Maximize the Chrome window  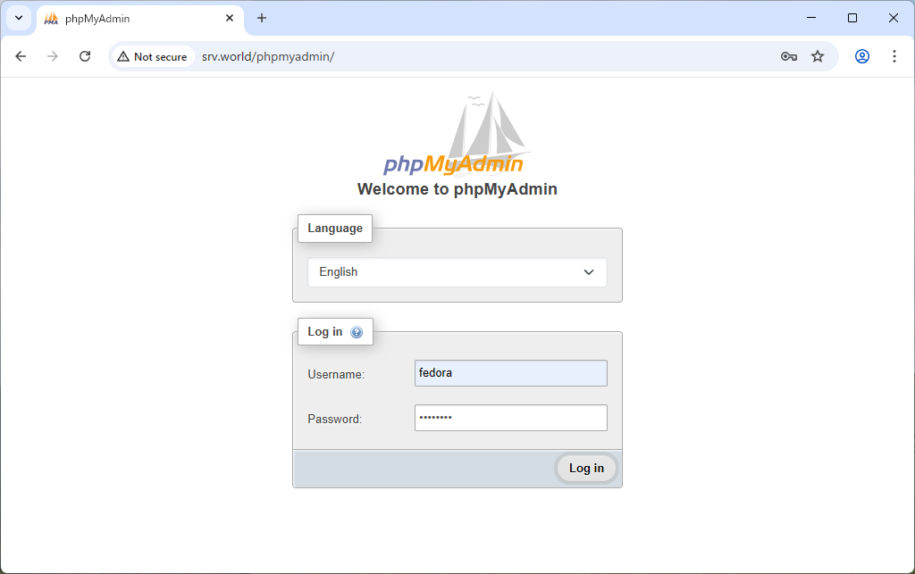pyautogui.click(x=852, y=18)
